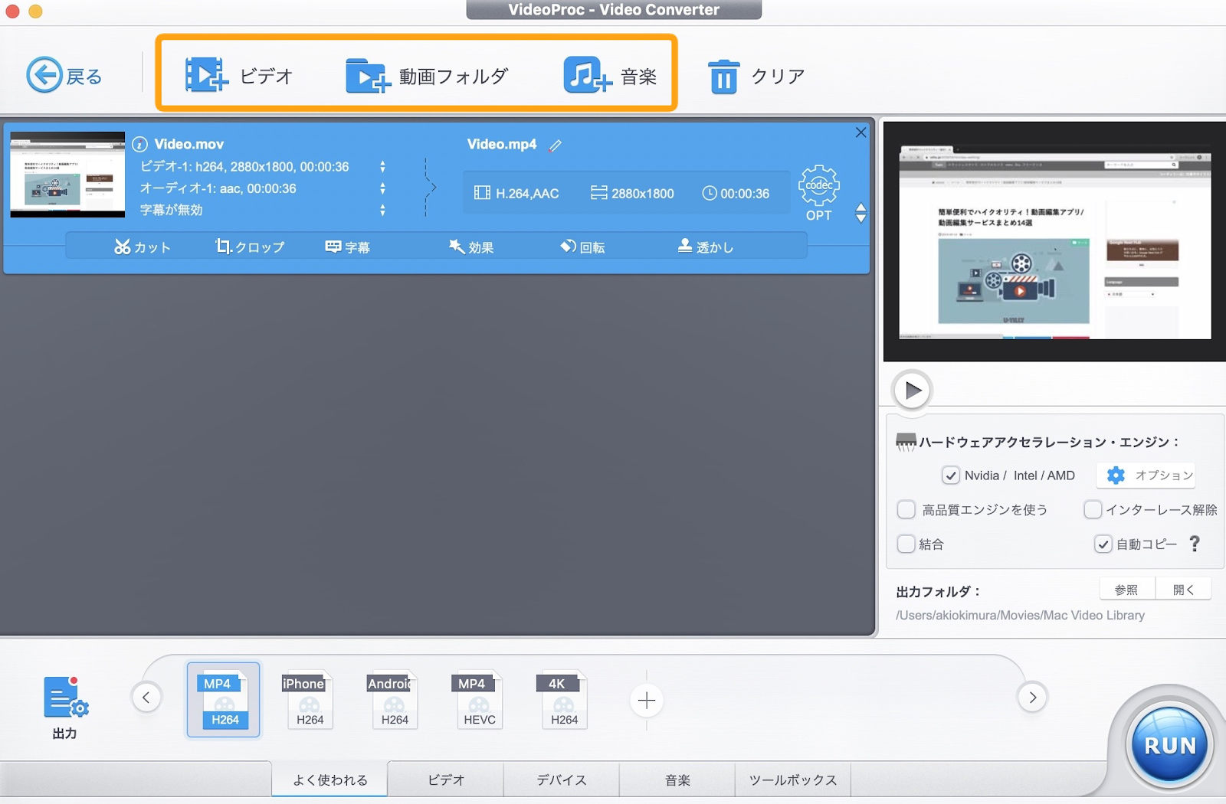Expand the 字幕が無効 subtitle selector

382,210
